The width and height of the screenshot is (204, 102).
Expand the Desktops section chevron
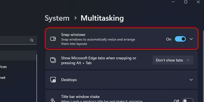191,80
